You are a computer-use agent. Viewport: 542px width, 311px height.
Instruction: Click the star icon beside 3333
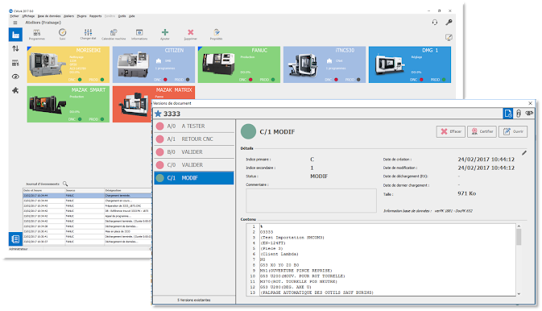(158, 114)
